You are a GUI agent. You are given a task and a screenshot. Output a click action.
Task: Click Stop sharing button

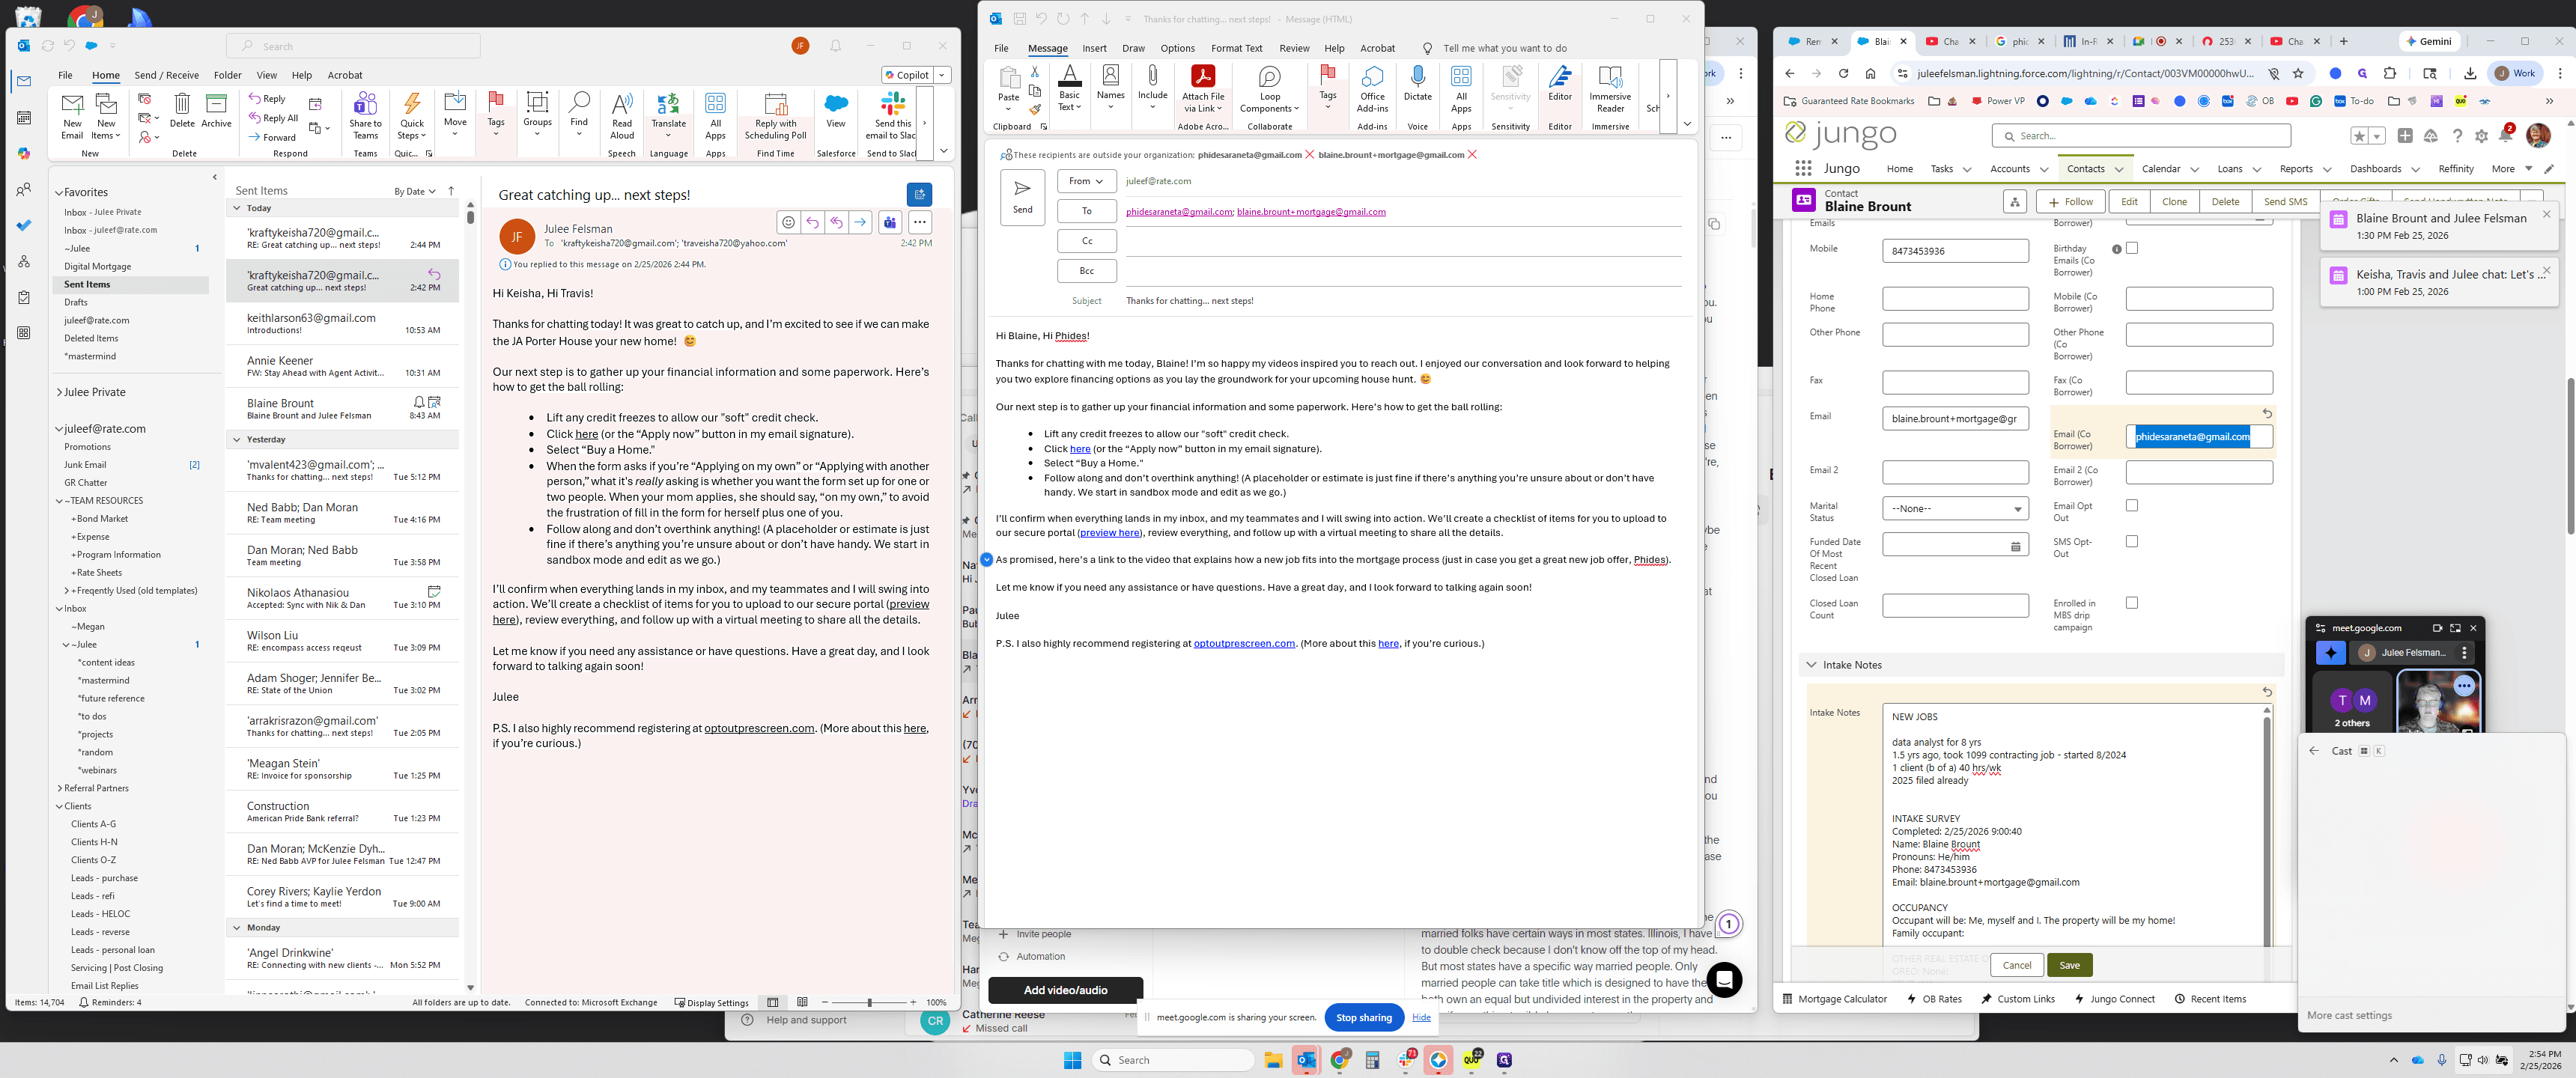(x=1363, y=1018)
